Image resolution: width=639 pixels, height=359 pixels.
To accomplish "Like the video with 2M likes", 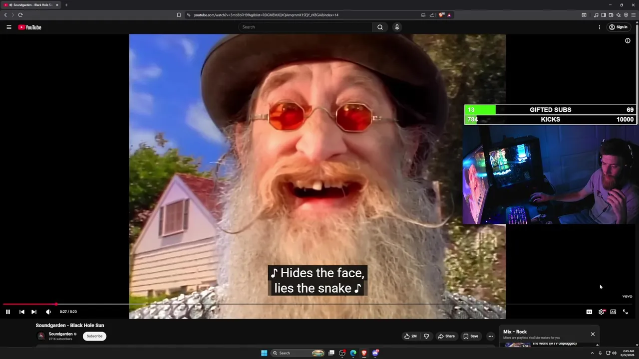I will tap(411, 336).
